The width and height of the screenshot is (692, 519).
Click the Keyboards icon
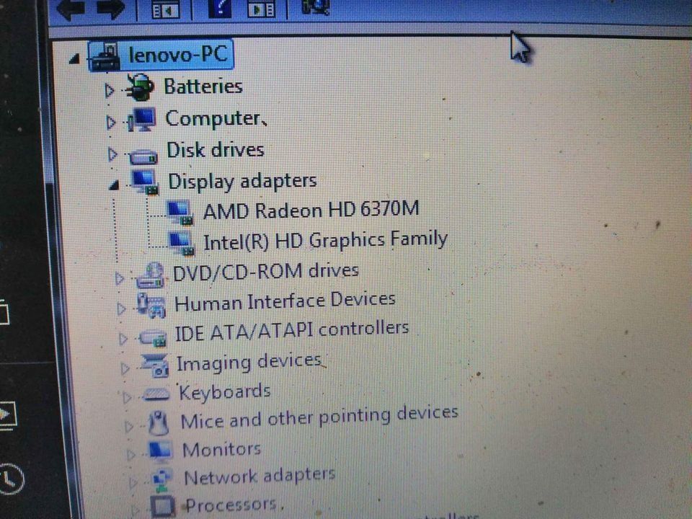click(x=156, y=394)
